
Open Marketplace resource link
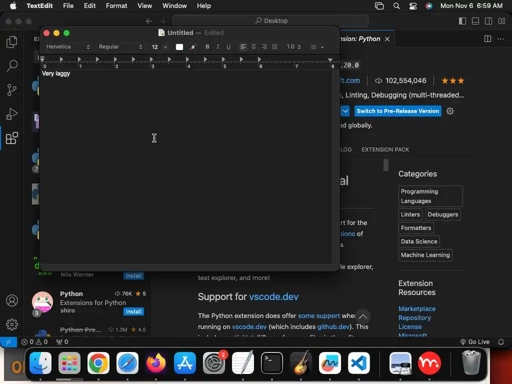point(417,308)
